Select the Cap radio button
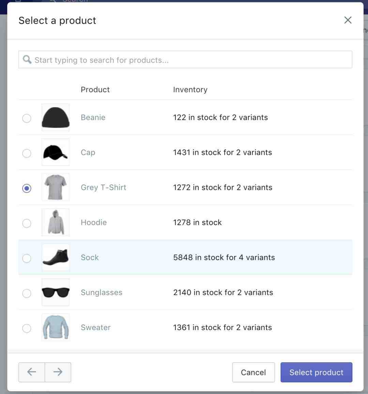Screen dimensions: 368x394 [x=27, y=153]
